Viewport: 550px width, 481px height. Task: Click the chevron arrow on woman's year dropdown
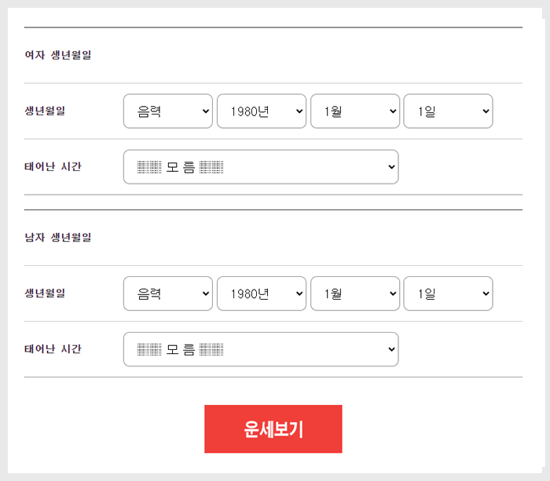click(x=299, y=111)
